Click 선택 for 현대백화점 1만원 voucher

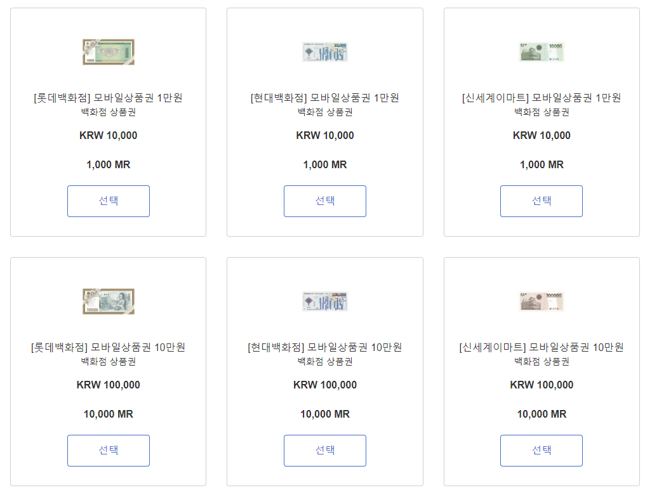(x=324, y=201)
